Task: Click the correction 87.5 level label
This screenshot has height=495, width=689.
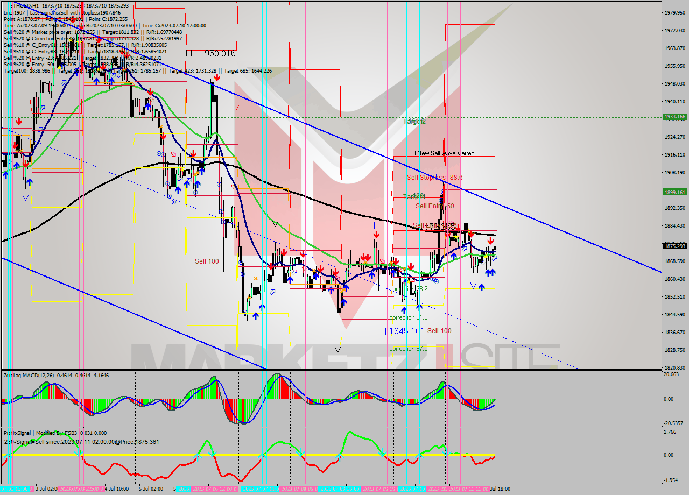Action: pos(408,349)
